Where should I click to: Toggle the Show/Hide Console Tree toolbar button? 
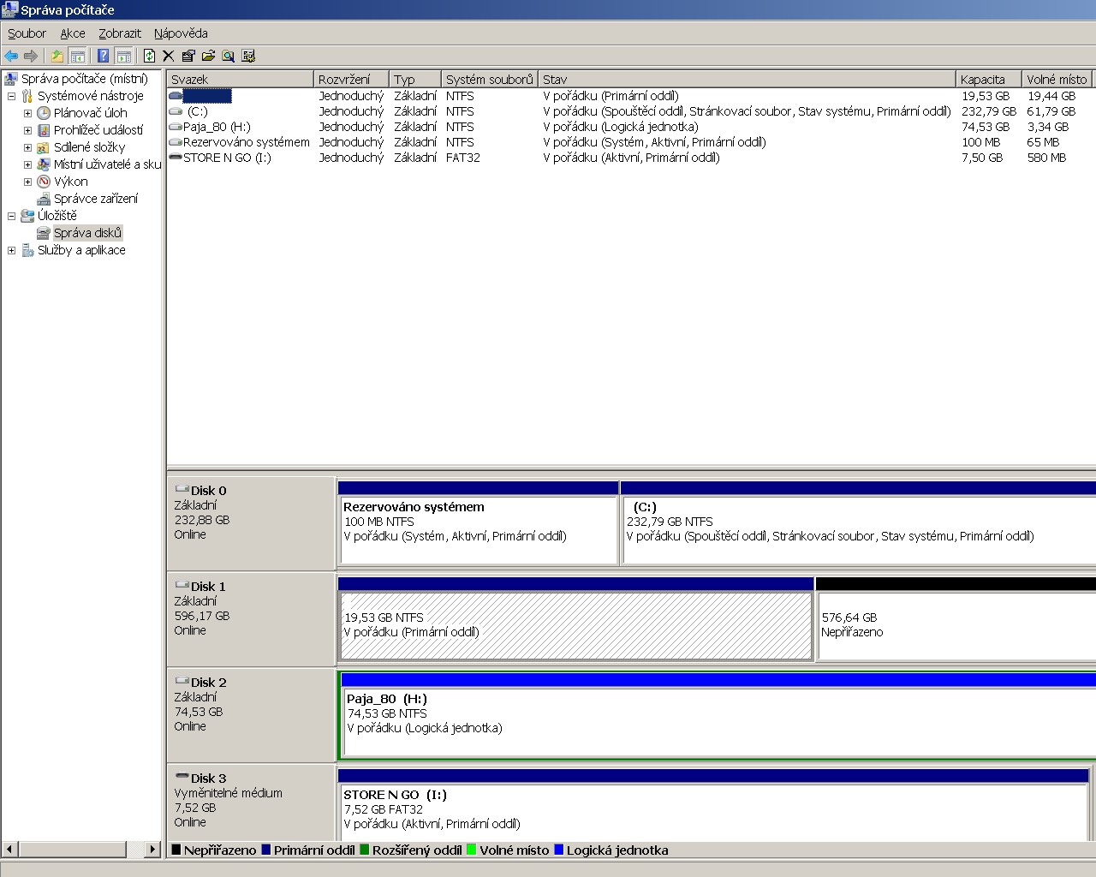pyautogui.click(x=78, y=57)
